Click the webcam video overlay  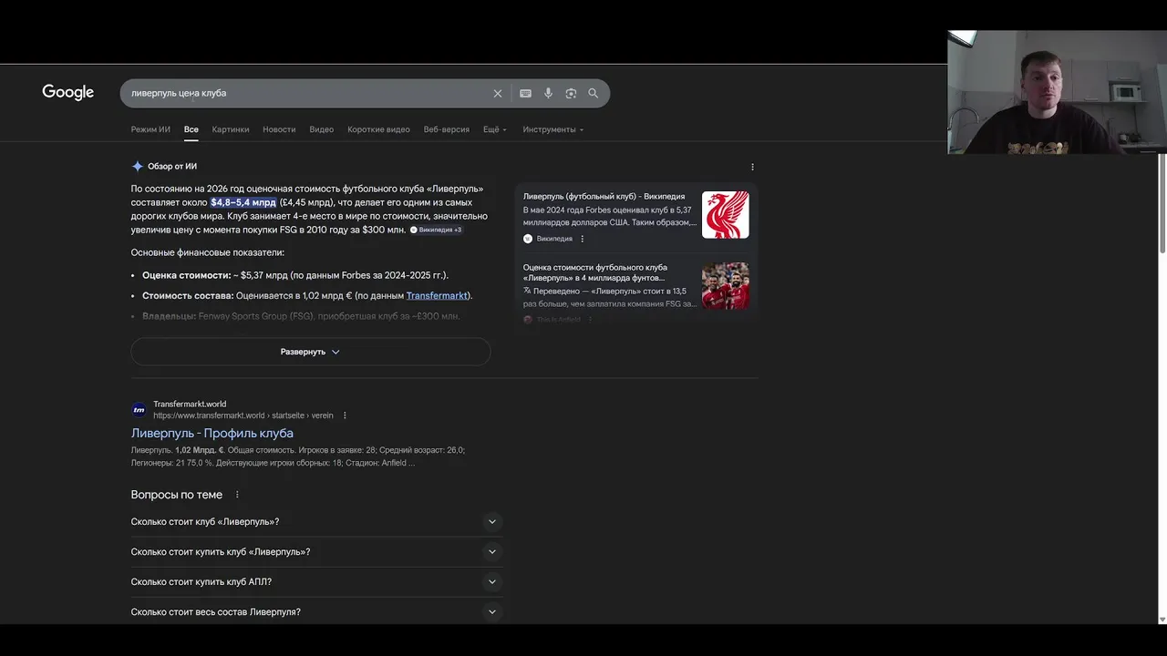pyautogui.click(x=1057, y=92)
